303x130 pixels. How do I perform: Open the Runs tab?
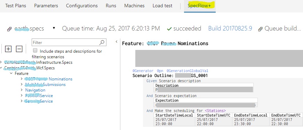click(x=111, y=6)
